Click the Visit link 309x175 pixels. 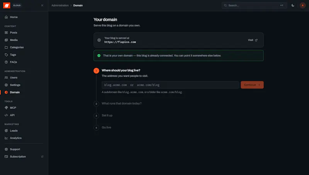pyautogui.click(x=253, y=40)
